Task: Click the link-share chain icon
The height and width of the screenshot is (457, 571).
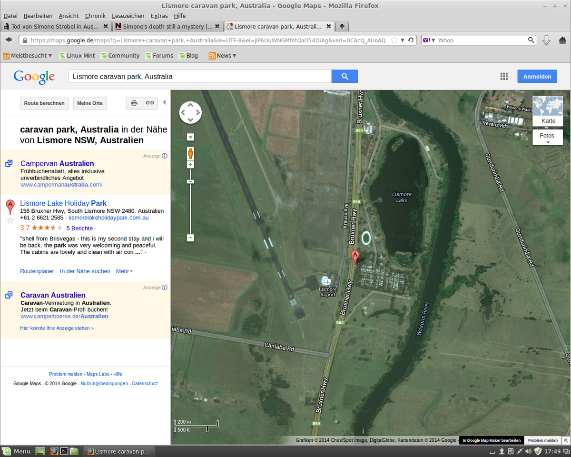Action: coord(149,103)
